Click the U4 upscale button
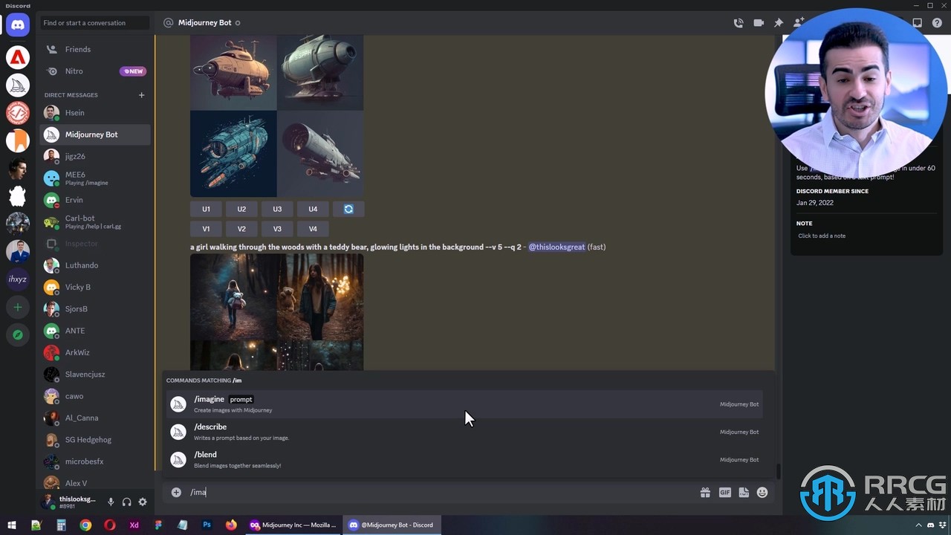The image size is (951, 535). pyautogui.click(x=313, y=209)
